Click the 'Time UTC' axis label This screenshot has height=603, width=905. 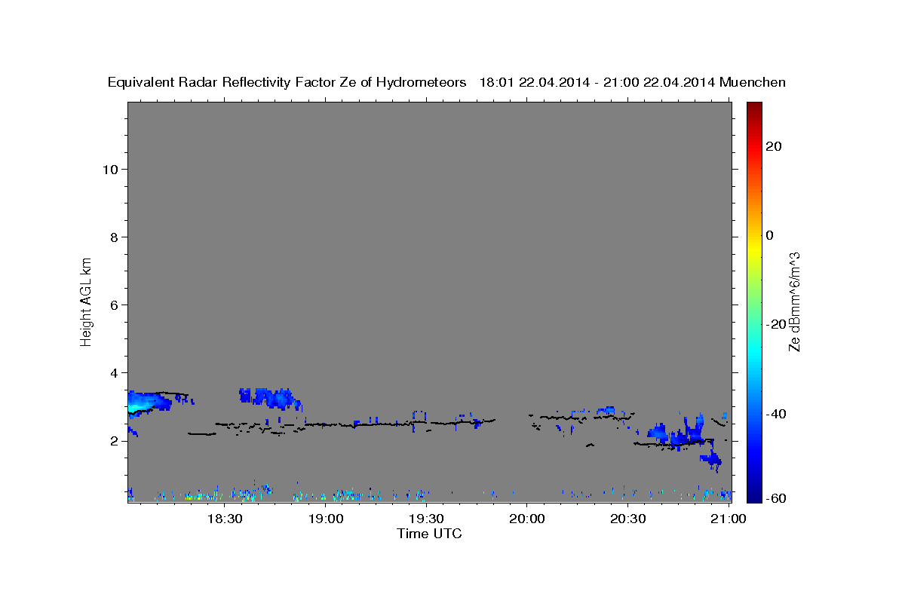point(429,534)
